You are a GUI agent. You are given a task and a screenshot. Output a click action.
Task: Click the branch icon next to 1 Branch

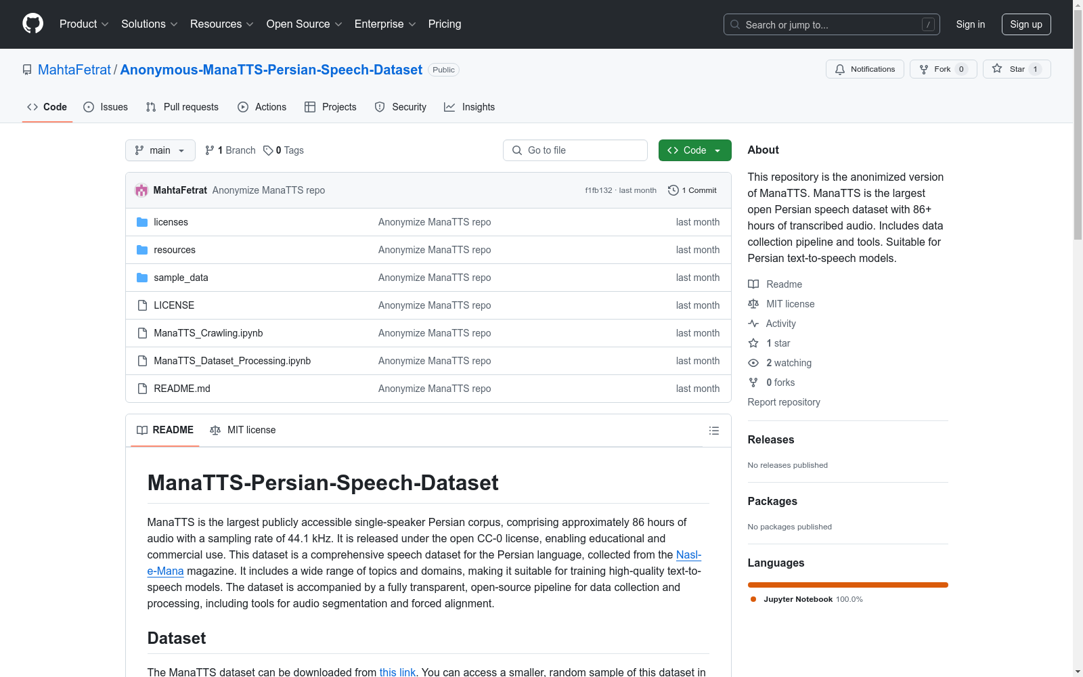(x=210, y=150)
